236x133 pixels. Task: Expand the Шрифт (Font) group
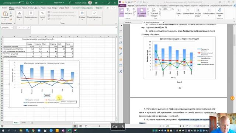click(20, 16)
